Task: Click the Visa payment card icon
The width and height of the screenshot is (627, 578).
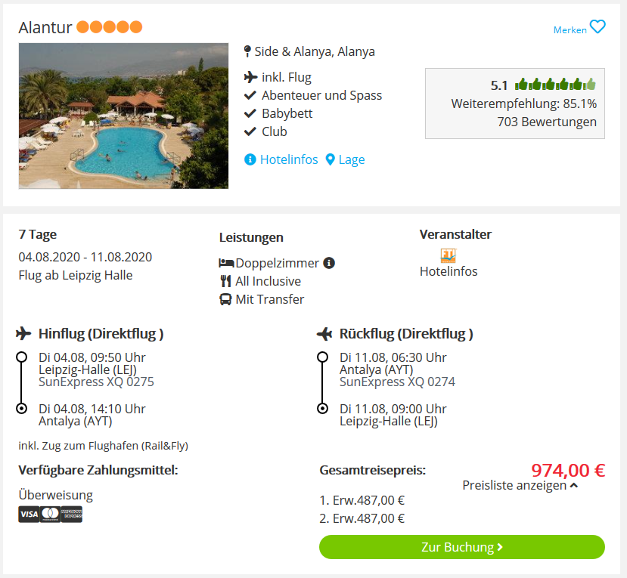Action: click(29, 514)
